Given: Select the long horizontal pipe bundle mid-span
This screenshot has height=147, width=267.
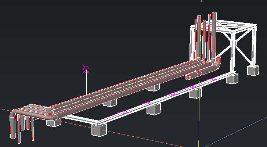Looking at the screenshot, I should 129,87.
